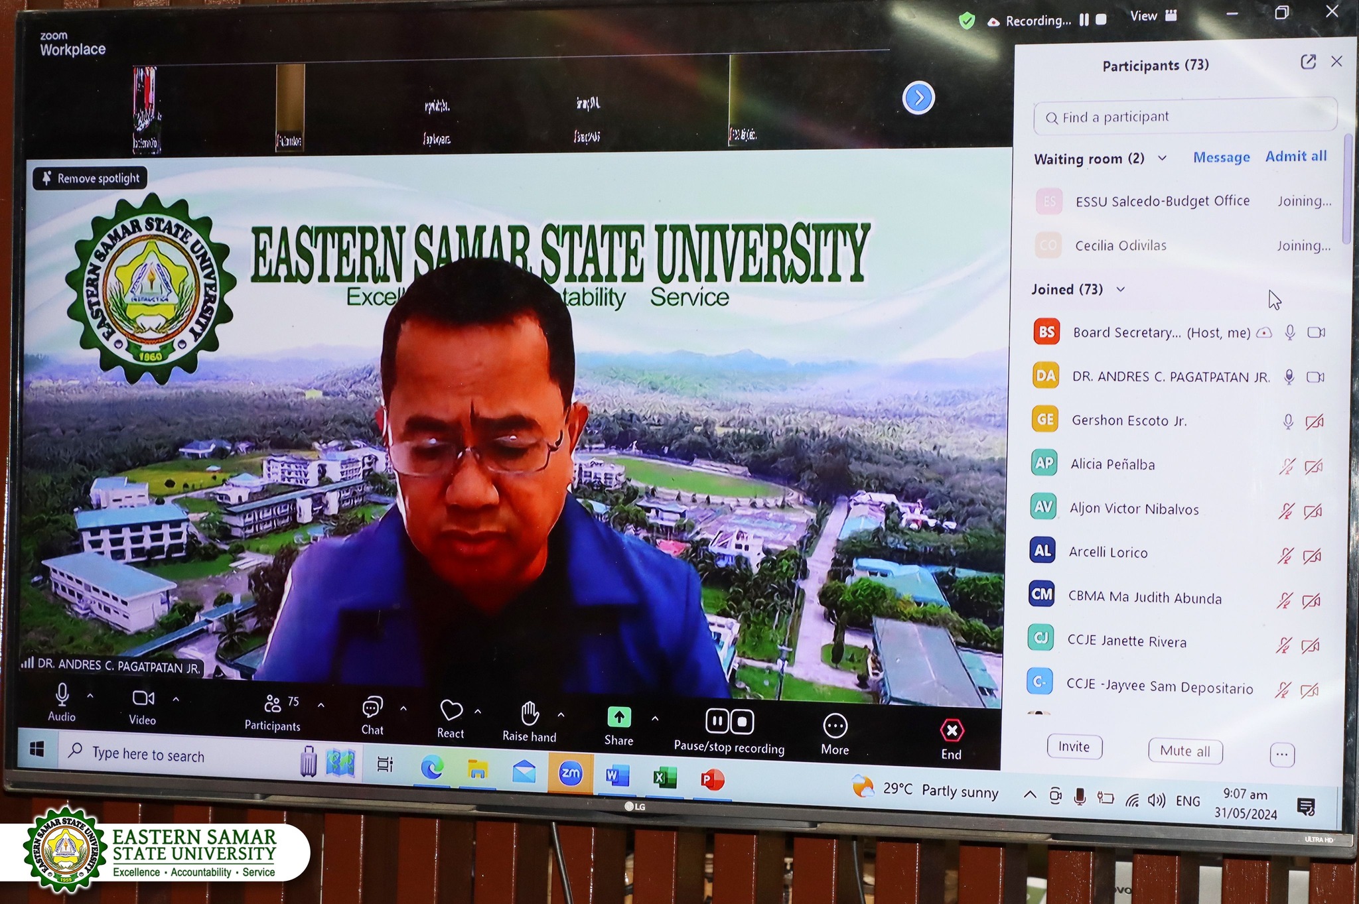Image resolution: width=1359 pixels, height=904 pixels.
Task: Open Zoom from the taskbar
Action: pos(570,773)
